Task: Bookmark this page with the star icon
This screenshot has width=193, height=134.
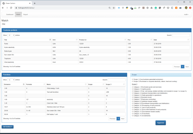Action: point(114,8)
